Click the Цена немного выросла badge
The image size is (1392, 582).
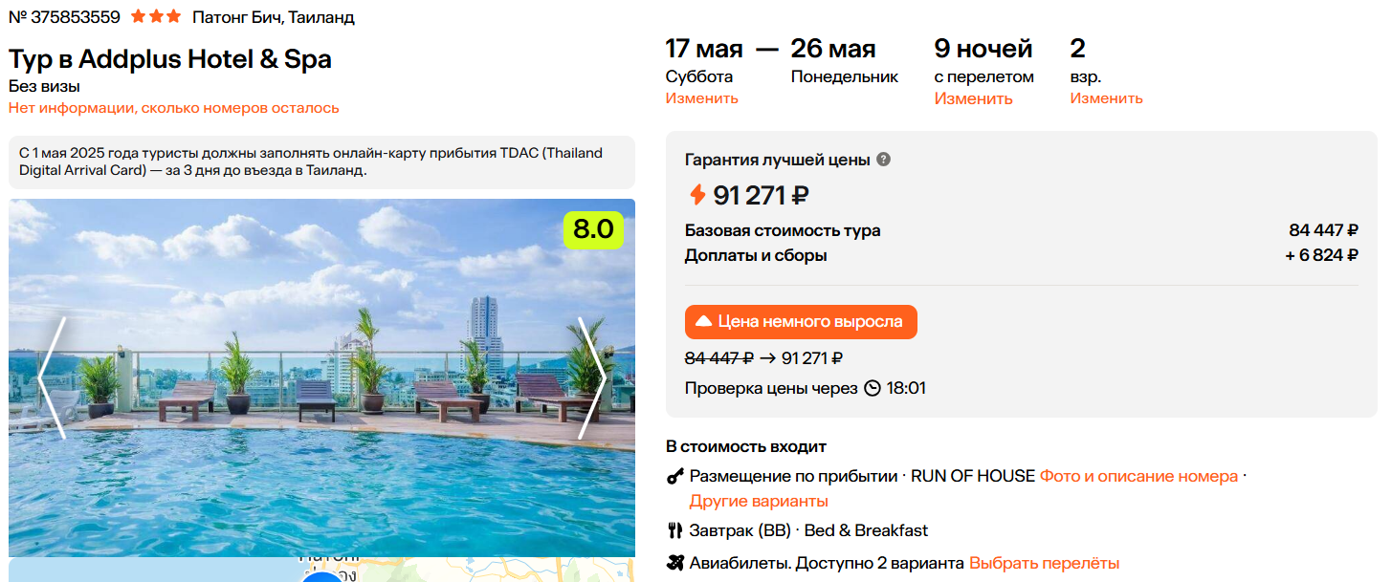pos(801,322)
